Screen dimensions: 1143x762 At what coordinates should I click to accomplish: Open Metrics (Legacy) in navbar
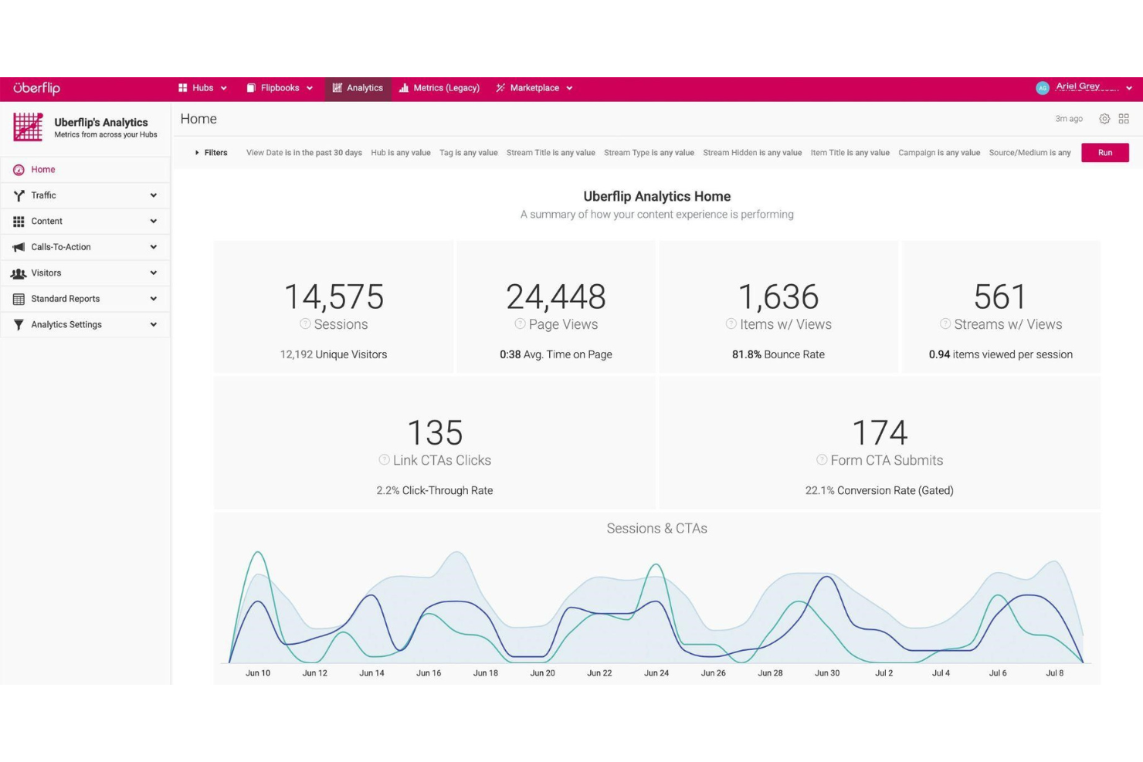[x=439, y=88]
